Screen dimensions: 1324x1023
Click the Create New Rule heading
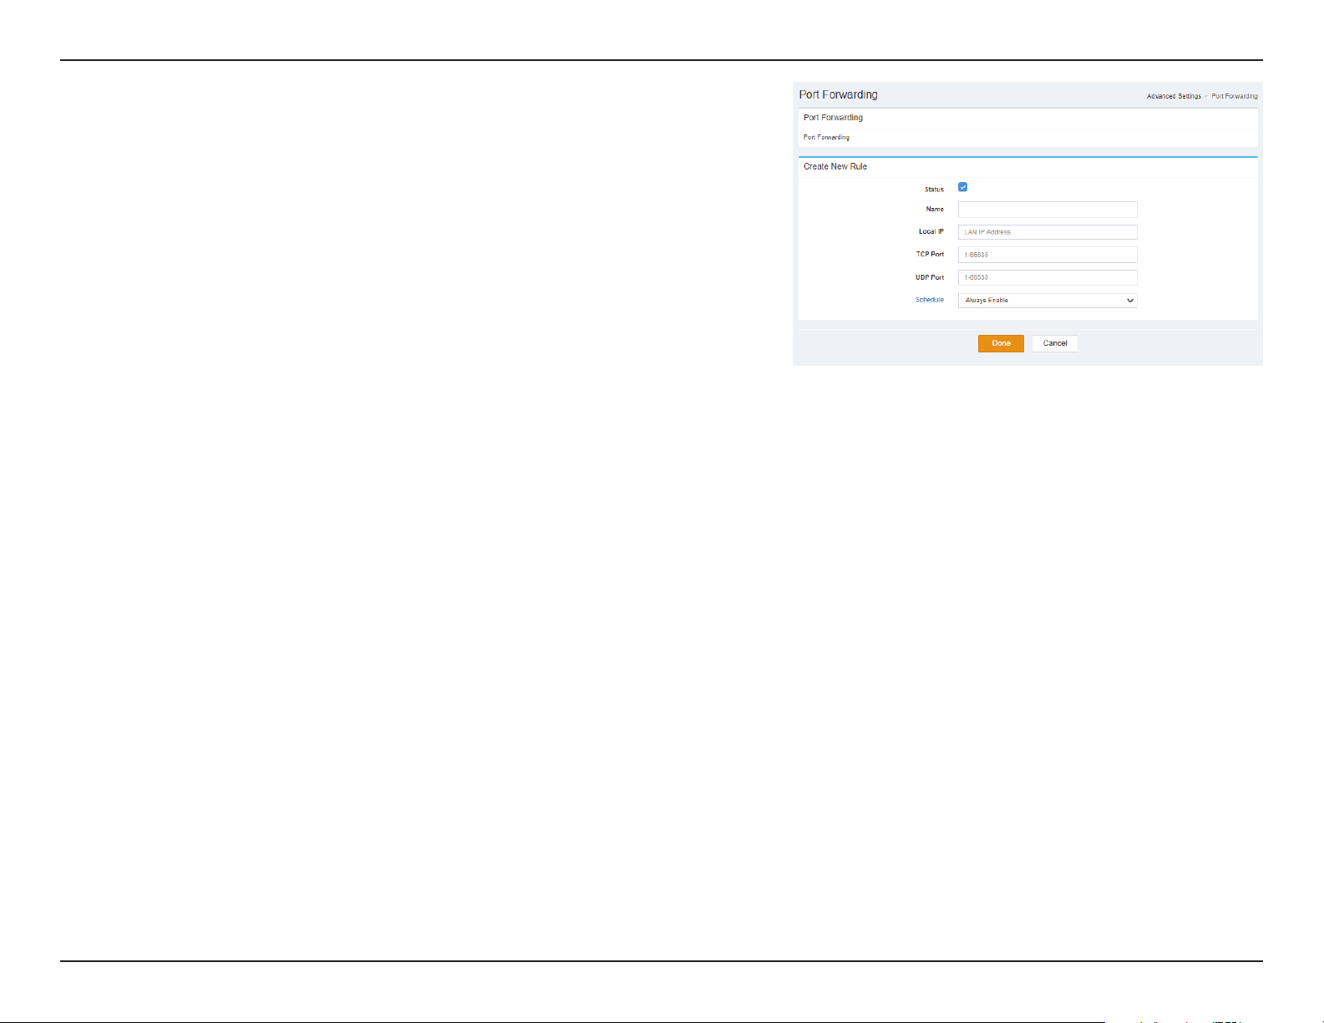835,166
